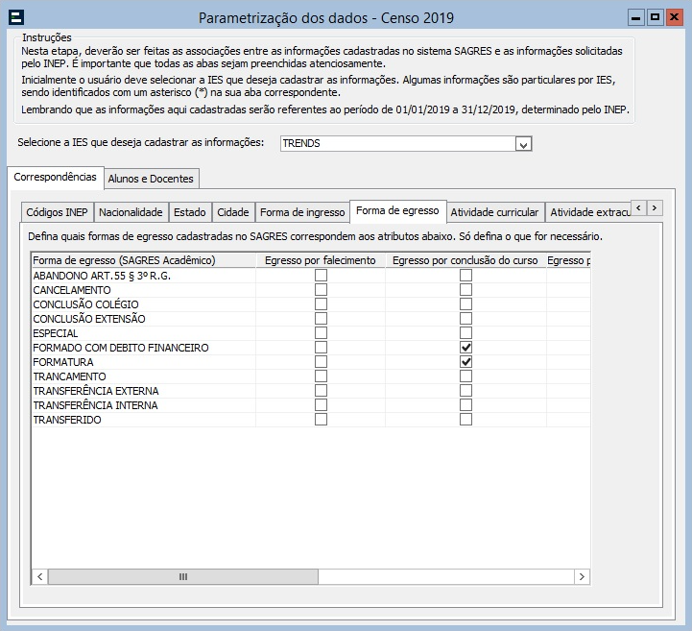Minimize the Parametrização dos dados window
Image resolution: width=692 pixels, height=631 pixels.
tap(636, 17)
